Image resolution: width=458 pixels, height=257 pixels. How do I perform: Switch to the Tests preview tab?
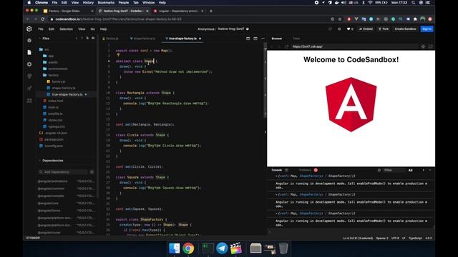pos(296,39)
